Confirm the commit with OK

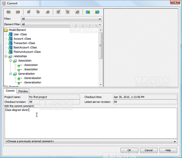[x=129, y=150]
